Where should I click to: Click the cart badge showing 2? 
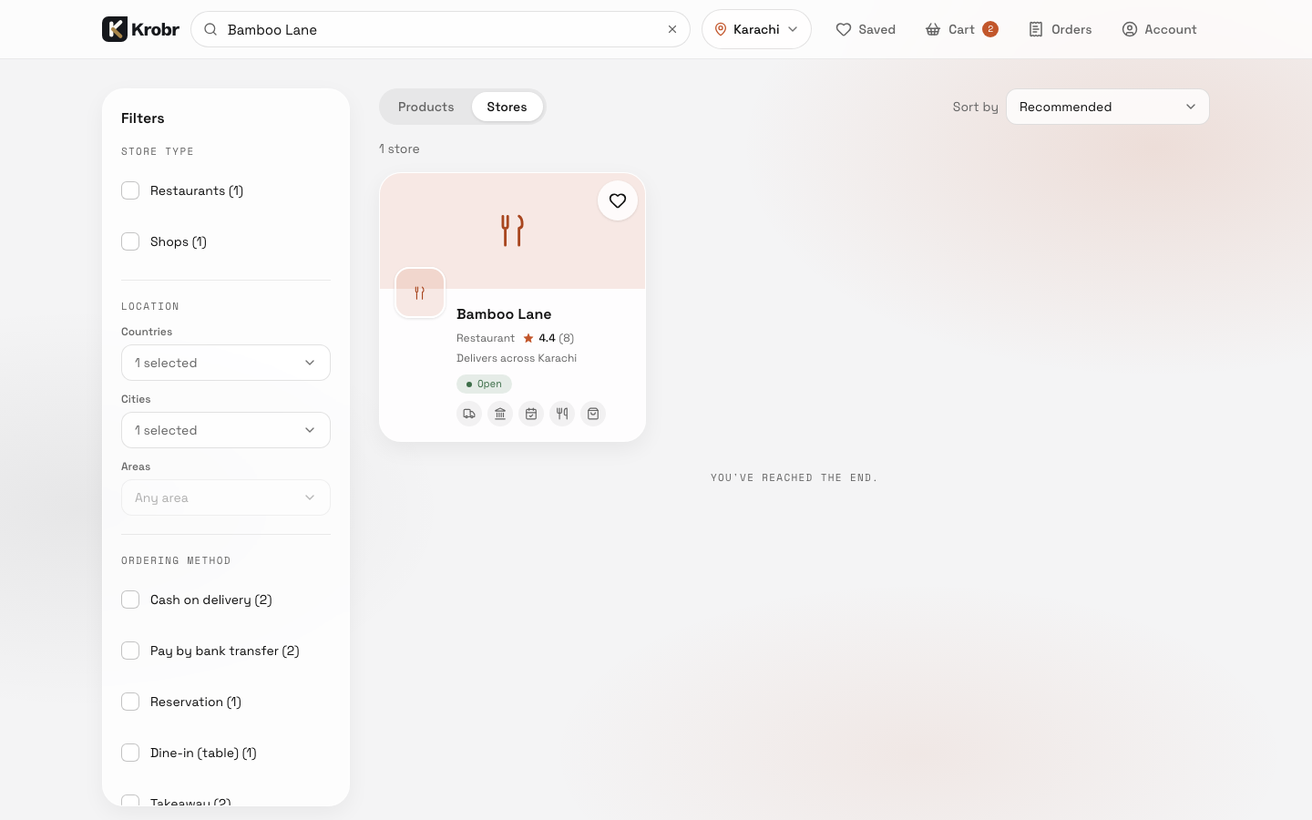tap(990, 29)
